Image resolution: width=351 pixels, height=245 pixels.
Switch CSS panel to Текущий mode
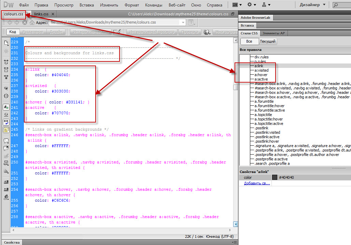tap(268, 41)
